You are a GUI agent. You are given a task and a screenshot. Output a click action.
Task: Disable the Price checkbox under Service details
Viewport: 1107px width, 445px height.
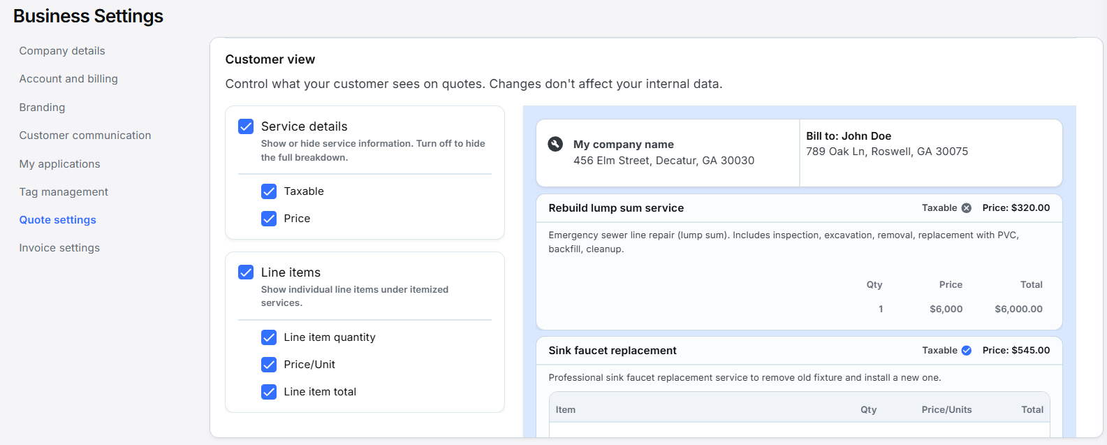(269, 219)
